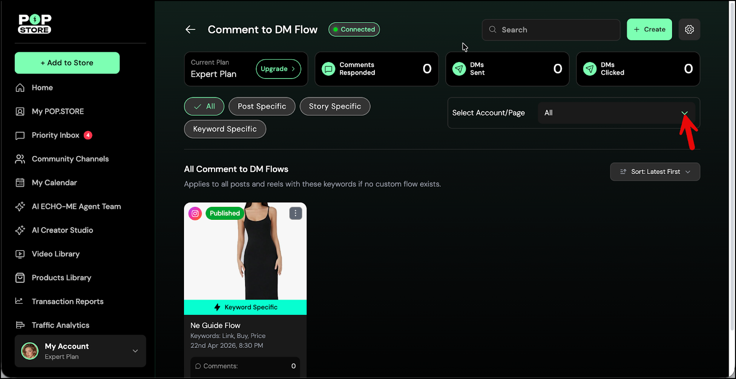Image resolution: width=736 pixels, height=379 pixels.
Task: Toggle the Story Specific filter
Action: tap(334, 106)
